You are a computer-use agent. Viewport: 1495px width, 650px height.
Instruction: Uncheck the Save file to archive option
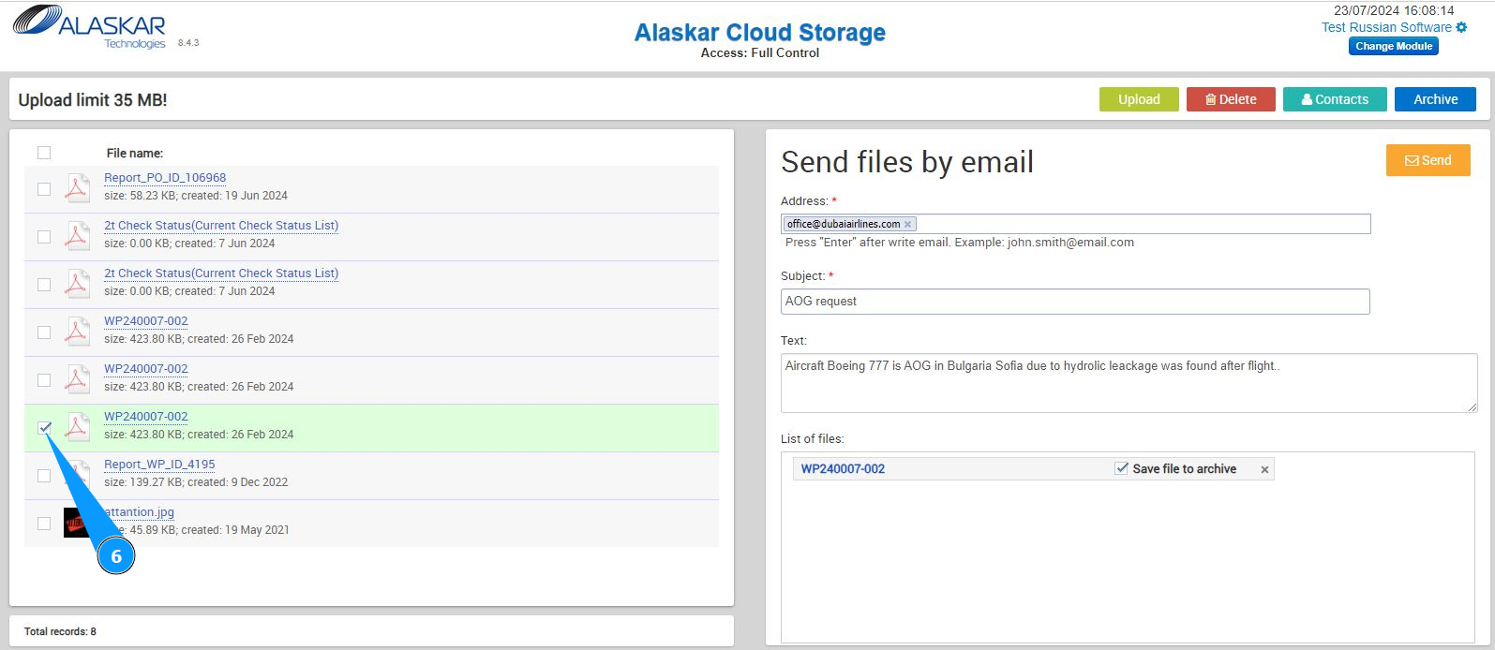1121,468
